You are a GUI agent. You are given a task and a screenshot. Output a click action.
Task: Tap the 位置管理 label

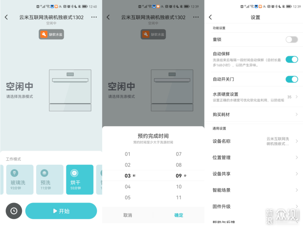pyautogui.click(x=221, y=157)
